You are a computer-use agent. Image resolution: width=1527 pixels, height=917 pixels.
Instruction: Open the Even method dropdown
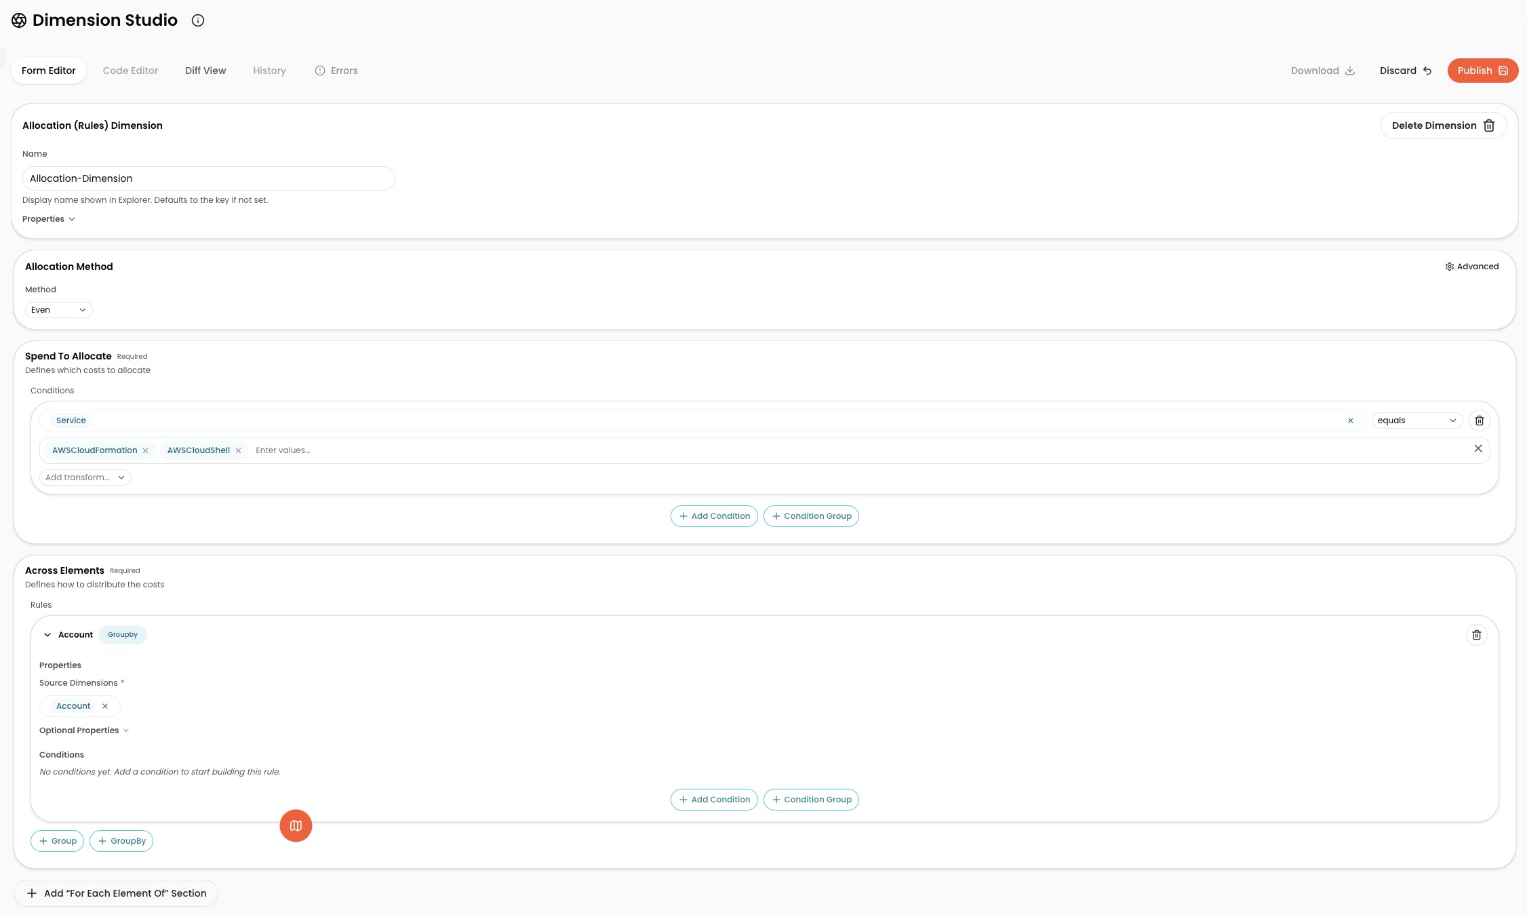pyautogui.click(x=58, y=310)
